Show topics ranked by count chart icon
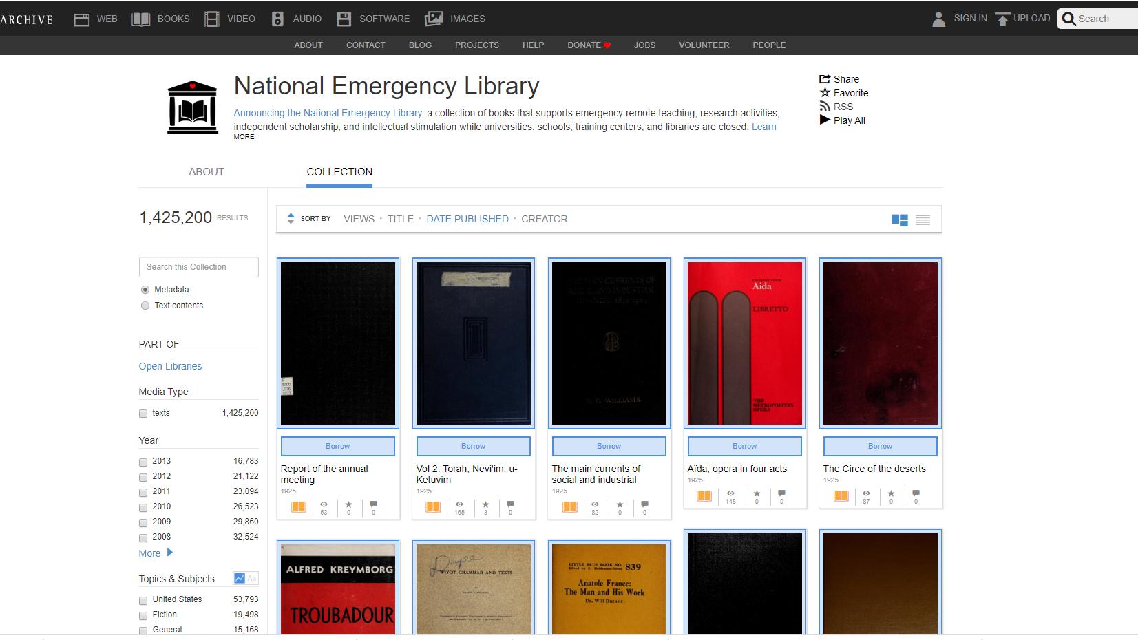This screenshot has width=1138, height=640. point(240,578)
